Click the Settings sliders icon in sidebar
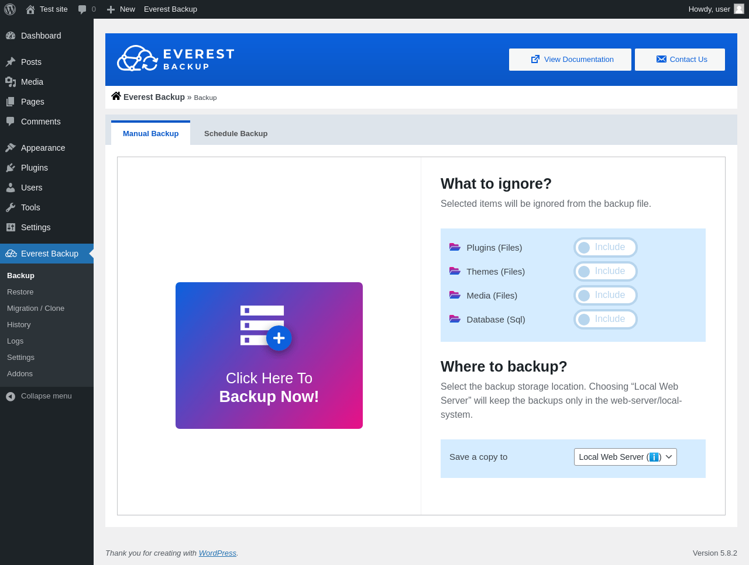 [11, 227]
